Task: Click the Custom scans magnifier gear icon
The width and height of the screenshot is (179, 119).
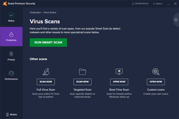Action: coord(156,72)
